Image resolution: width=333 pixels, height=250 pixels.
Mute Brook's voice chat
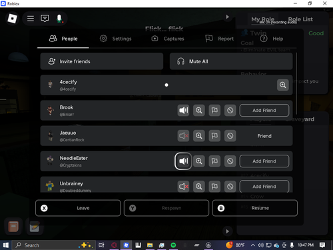point(183,110)
